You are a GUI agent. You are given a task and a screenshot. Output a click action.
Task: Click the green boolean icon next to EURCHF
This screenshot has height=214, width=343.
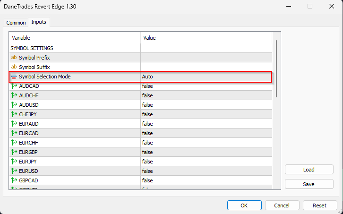click(x=14, y=142)
